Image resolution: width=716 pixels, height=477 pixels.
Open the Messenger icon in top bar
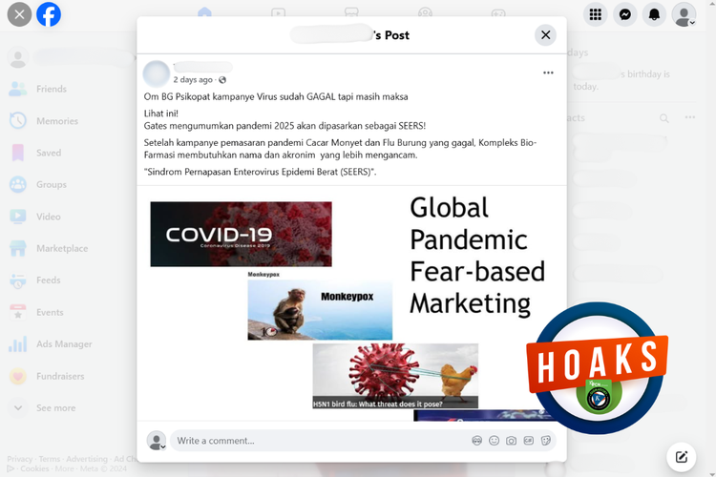[624, 14]
